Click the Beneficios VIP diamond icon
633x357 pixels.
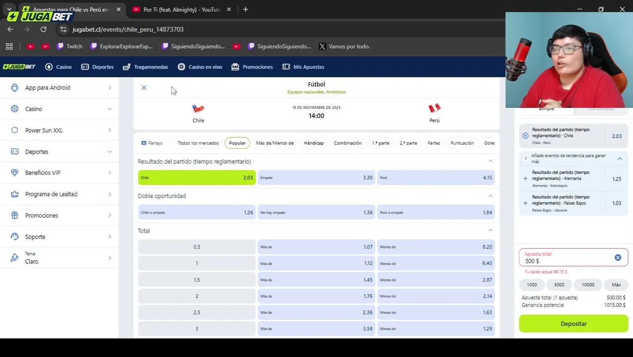click(15, 173)
